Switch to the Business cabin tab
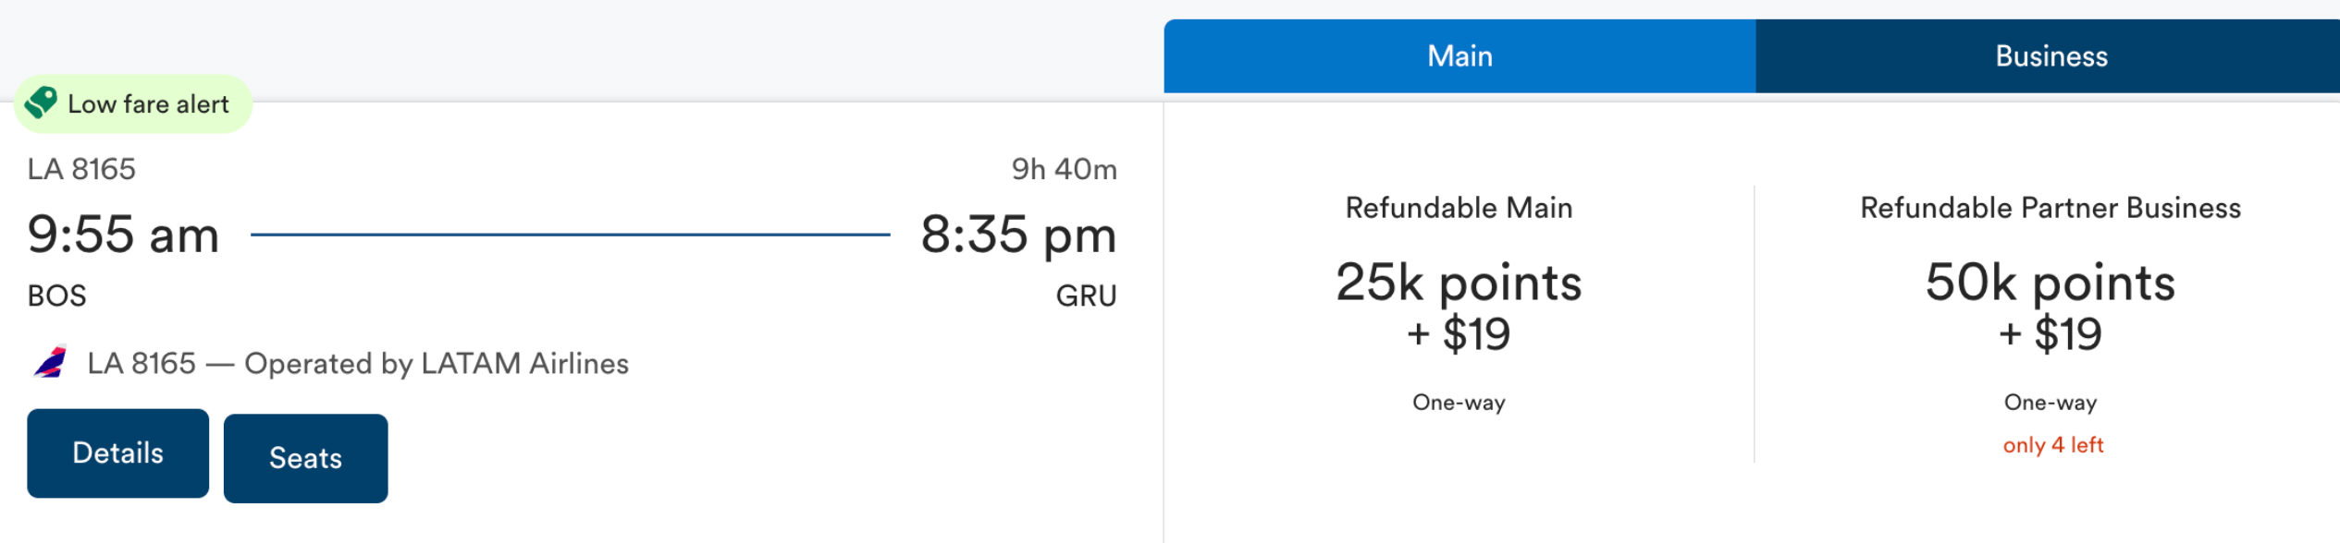Viewport: 2340px width, 543px height. (2051, 56)
